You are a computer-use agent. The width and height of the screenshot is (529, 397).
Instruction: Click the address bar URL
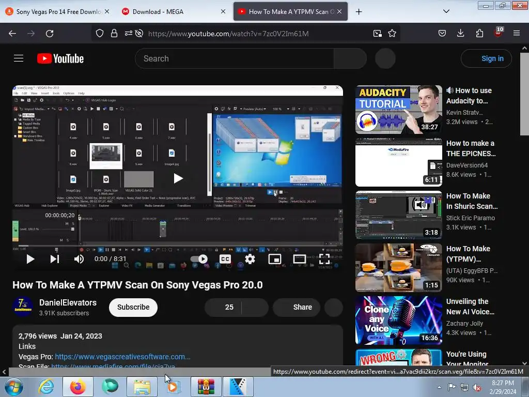click(228, 34)
